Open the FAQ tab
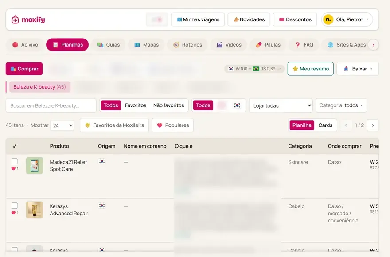Image resolution: width=390 pixels, height=257 pixels. 304,45
